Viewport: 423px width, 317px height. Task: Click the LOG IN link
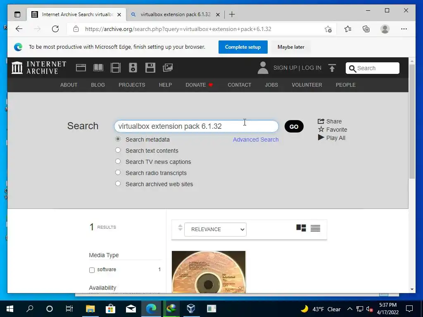tap(311, 68)
